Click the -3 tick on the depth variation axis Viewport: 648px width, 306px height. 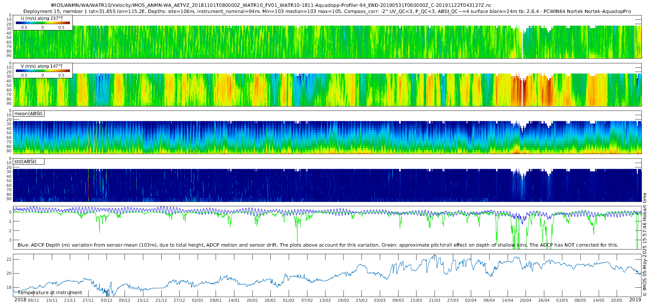point(9,240)
